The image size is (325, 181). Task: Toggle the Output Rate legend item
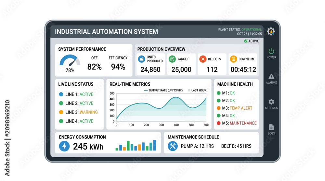(163, 90)
